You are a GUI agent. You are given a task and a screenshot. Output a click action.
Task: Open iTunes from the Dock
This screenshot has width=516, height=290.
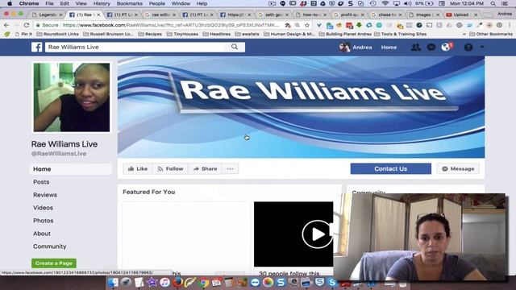[164, 282]
